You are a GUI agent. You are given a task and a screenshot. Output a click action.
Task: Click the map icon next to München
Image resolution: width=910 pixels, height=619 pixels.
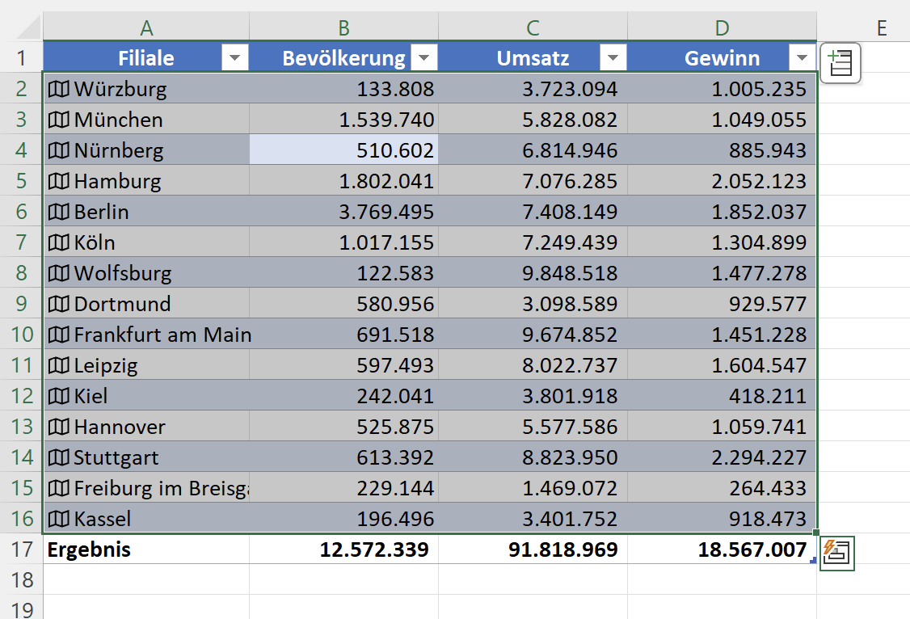pos(59,120)
